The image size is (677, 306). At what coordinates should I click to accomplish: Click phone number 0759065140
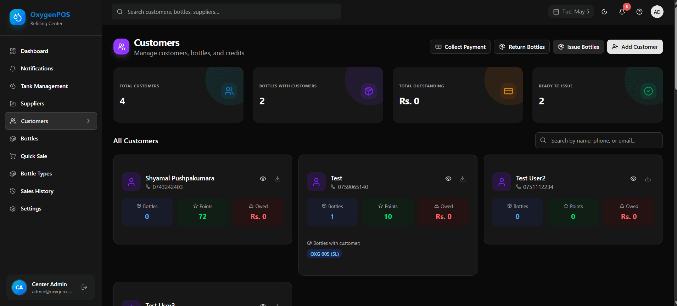tap(353, 187)
